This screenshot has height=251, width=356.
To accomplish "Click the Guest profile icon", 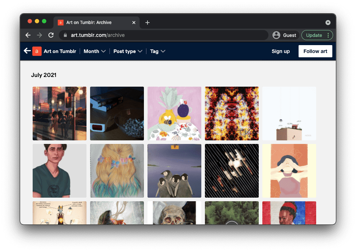I will click(276, 35).
